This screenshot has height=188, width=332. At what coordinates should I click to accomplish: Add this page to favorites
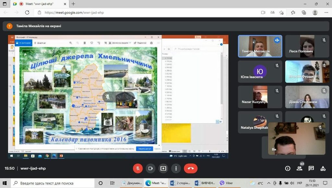(281, 12)
